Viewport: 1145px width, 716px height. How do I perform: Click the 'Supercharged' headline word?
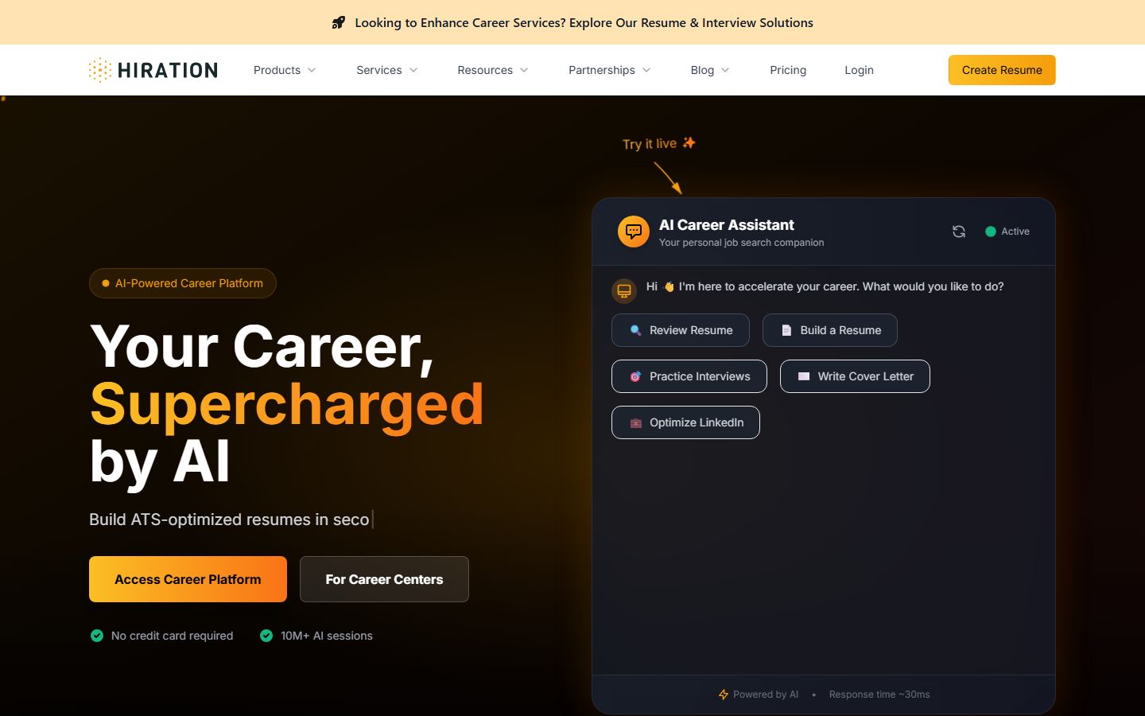(287, 404)
